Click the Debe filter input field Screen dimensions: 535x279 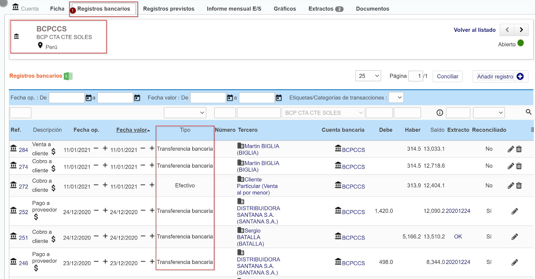379,113
